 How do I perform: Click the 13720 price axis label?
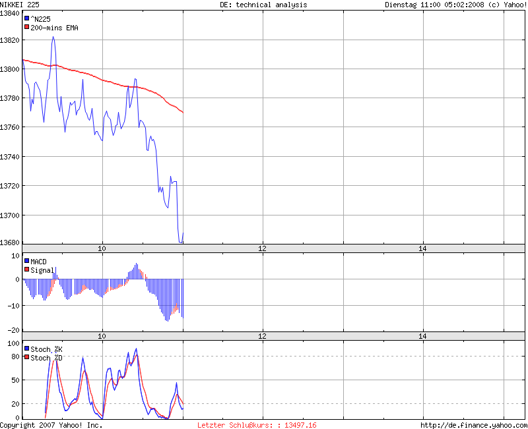click(10, 186)
